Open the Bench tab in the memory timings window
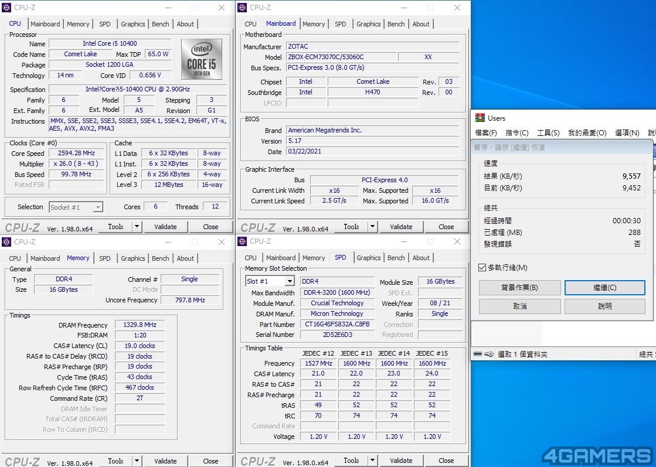The image size is (656, 467). click(160, 258)
